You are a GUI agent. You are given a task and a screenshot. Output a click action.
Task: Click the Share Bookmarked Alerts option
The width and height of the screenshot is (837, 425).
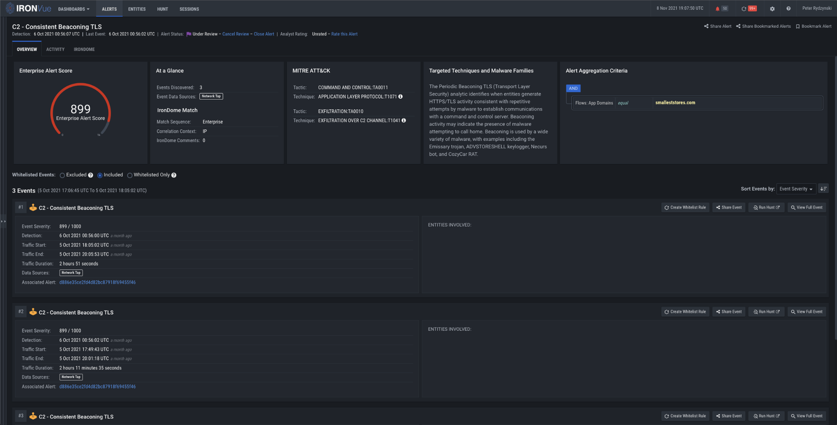(763, 26)
